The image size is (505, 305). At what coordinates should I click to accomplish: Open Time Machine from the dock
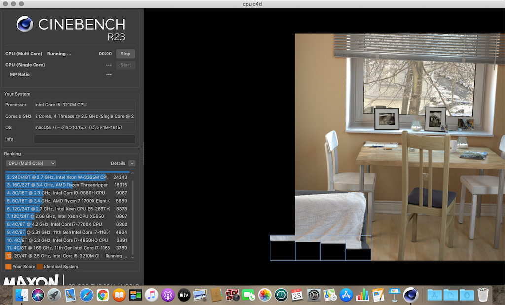coord(281,295)
